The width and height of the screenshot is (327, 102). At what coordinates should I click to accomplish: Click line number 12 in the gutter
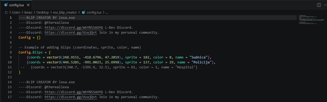[10, 72]
